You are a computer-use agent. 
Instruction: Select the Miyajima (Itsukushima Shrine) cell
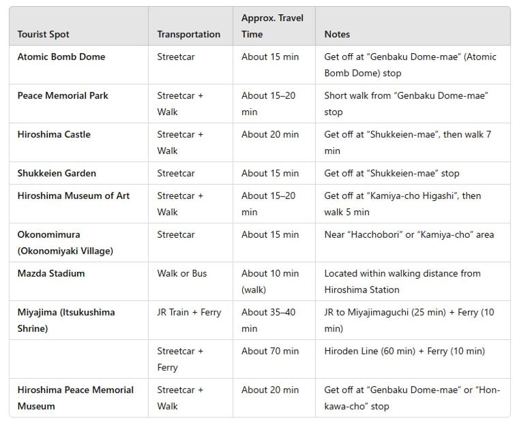(66, 320)
